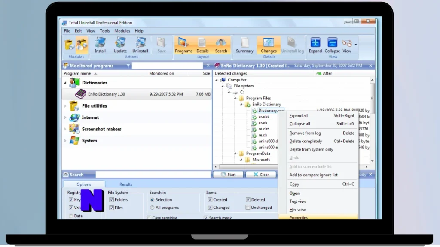Select the Selection radio button
The width and height of the screenshot is (440, 247).
click(x=152, y=200)
